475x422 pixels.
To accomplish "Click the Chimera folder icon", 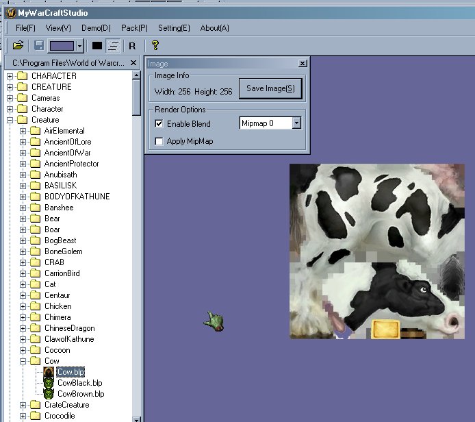I will [x=35, y=317].
